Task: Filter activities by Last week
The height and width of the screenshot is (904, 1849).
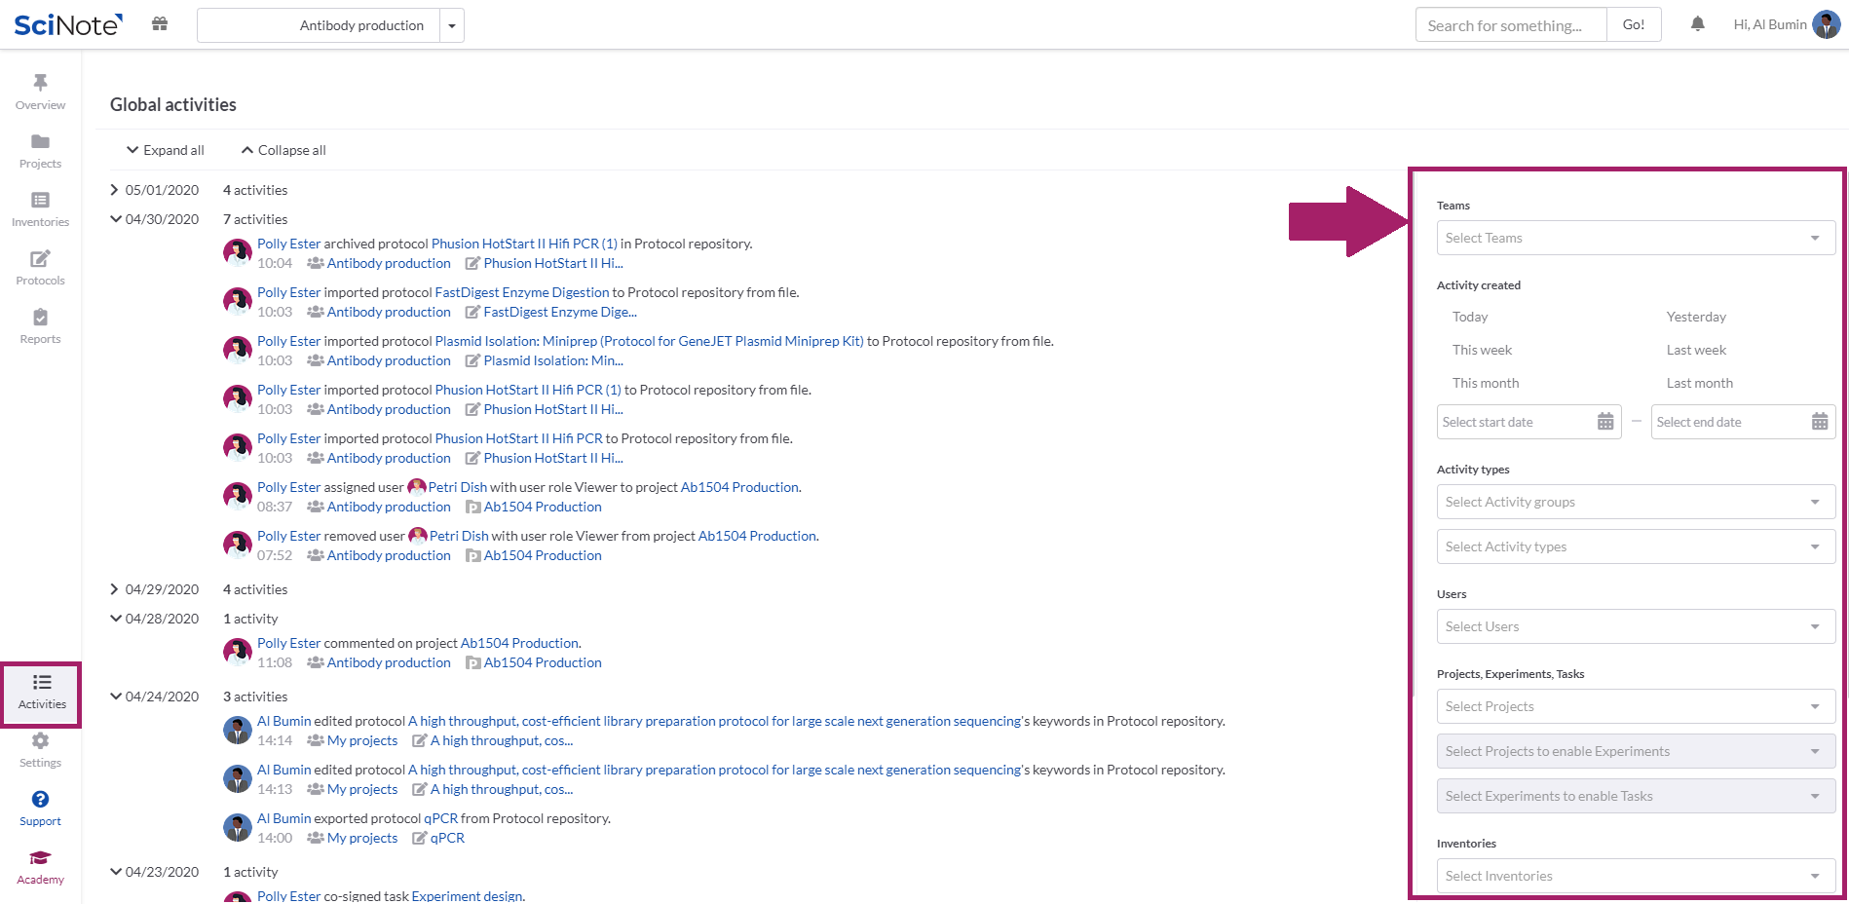Action: [x=1696, y=350]
